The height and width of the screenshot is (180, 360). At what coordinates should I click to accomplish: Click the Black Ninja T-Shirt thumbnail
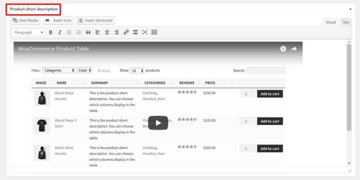tap(42, 126)
